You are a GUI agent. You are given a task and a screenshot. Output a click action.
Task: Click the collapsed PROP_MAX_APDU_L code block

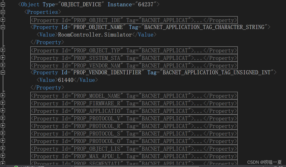[134, 156]
